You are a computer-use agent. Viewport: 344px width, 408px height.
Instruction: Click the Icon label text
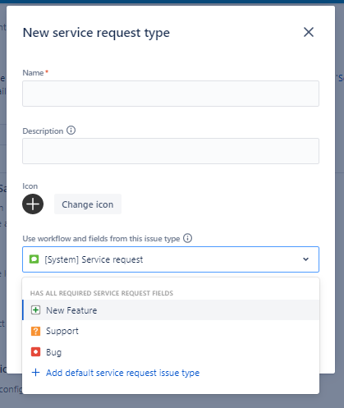pyautogui.click(x=30, y=186)
